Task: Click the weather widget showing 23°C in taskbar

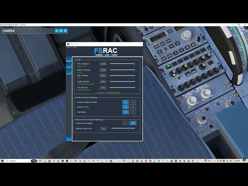Action: 208,161
